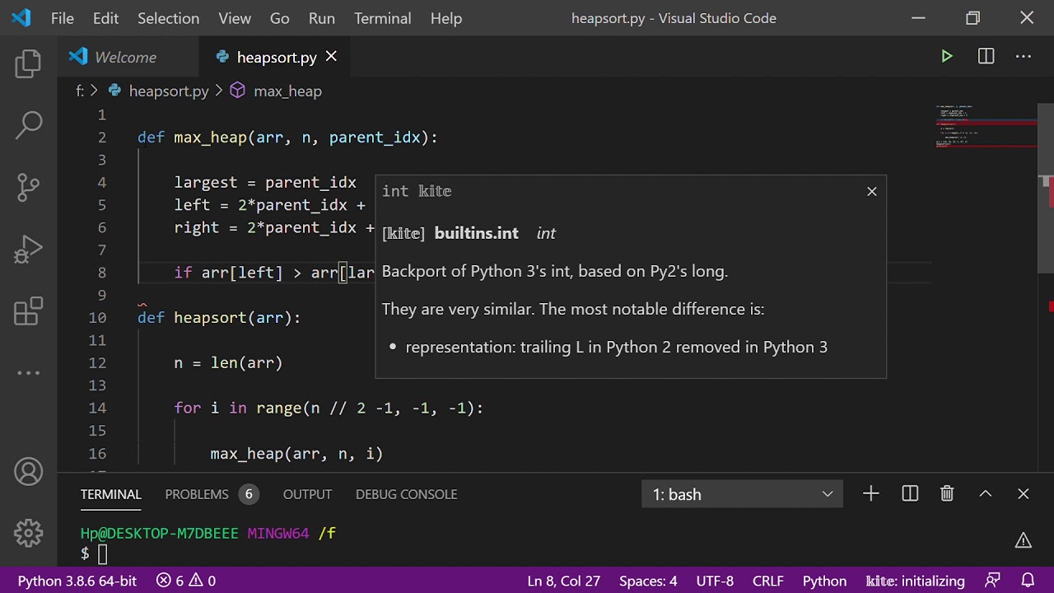Click the VS Code logo in title bar

pyautogui.click(x=21, y=18)
